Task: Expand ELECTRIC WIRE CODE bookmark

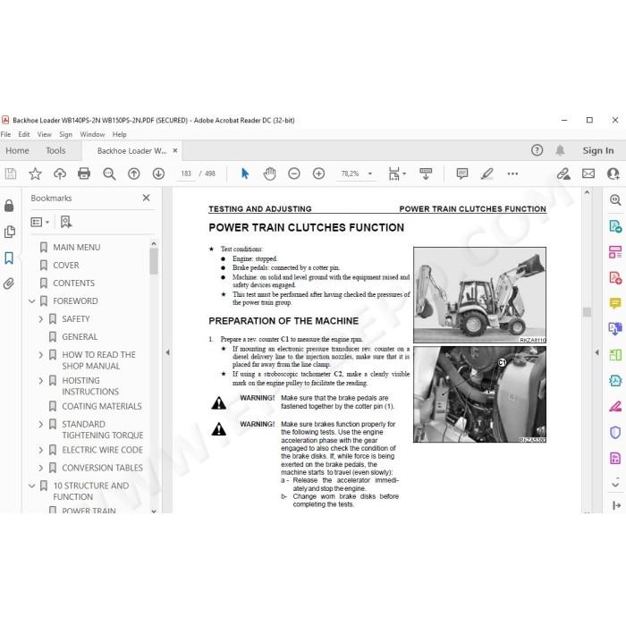Action: point(41,450)
